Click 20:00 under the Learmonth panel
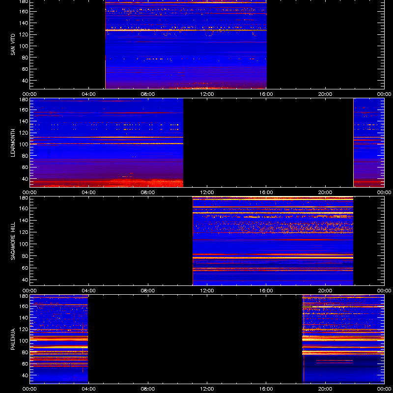This screenshot has height=393, width=393. (x=325, y=193)
